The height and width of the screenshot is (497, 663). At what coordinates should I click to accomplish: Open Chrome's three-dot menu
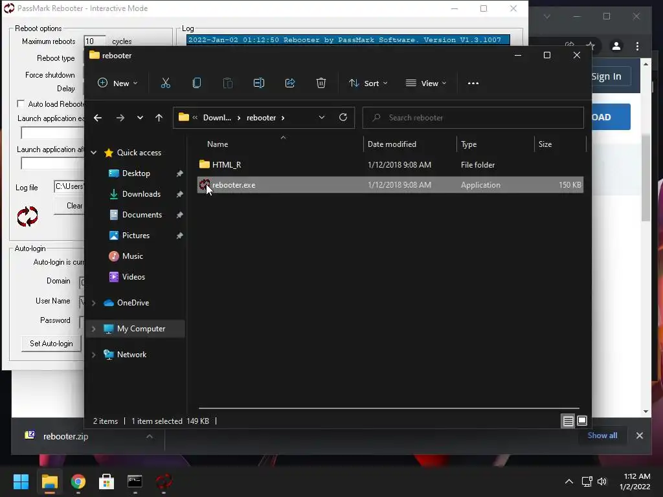[637, 46]
